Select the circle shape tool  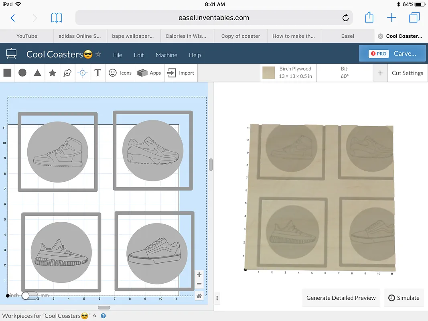coord(22,73)
